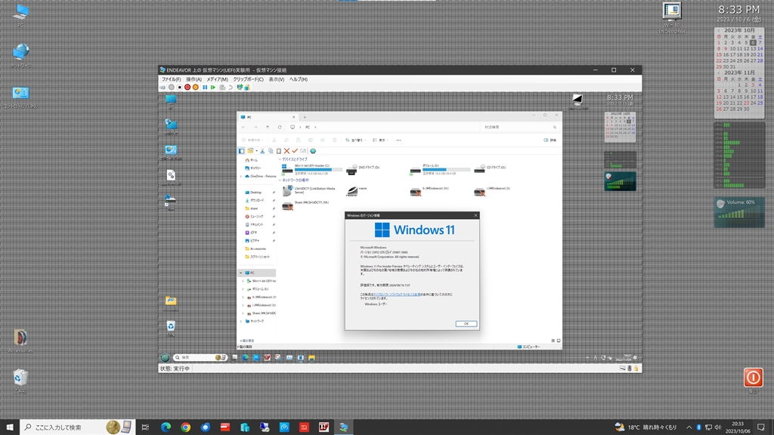Add a new tab in File Explorer

[305, 117]
